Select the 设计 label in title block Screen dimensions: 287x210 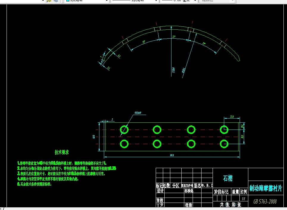coord(160,191)
